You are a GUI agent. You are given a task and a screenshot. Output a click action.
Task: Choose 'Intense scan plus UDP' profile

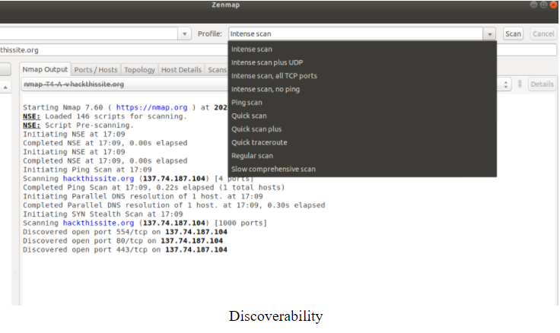362,62
